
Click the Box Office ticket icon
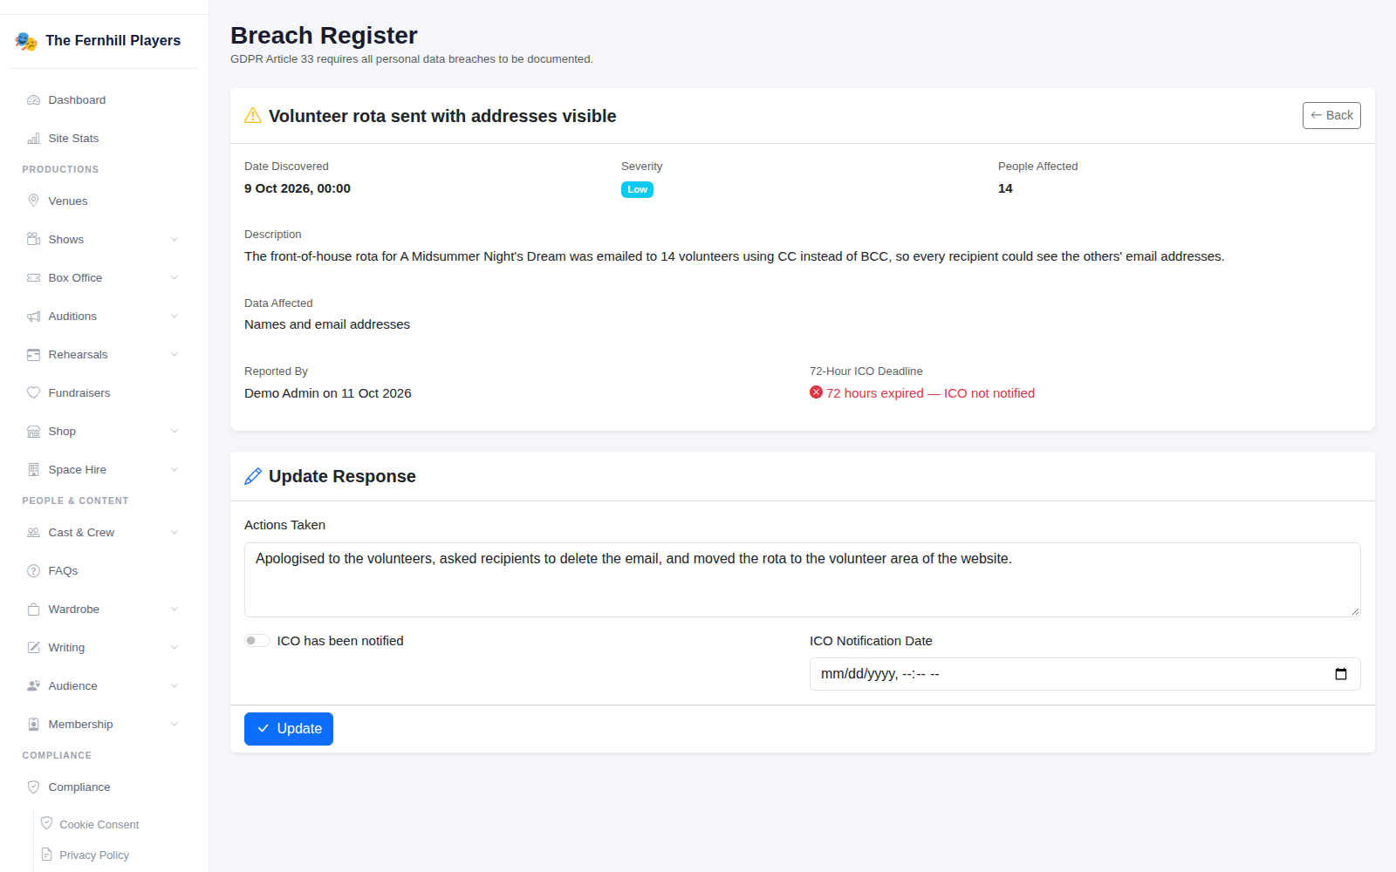(33, 277)
